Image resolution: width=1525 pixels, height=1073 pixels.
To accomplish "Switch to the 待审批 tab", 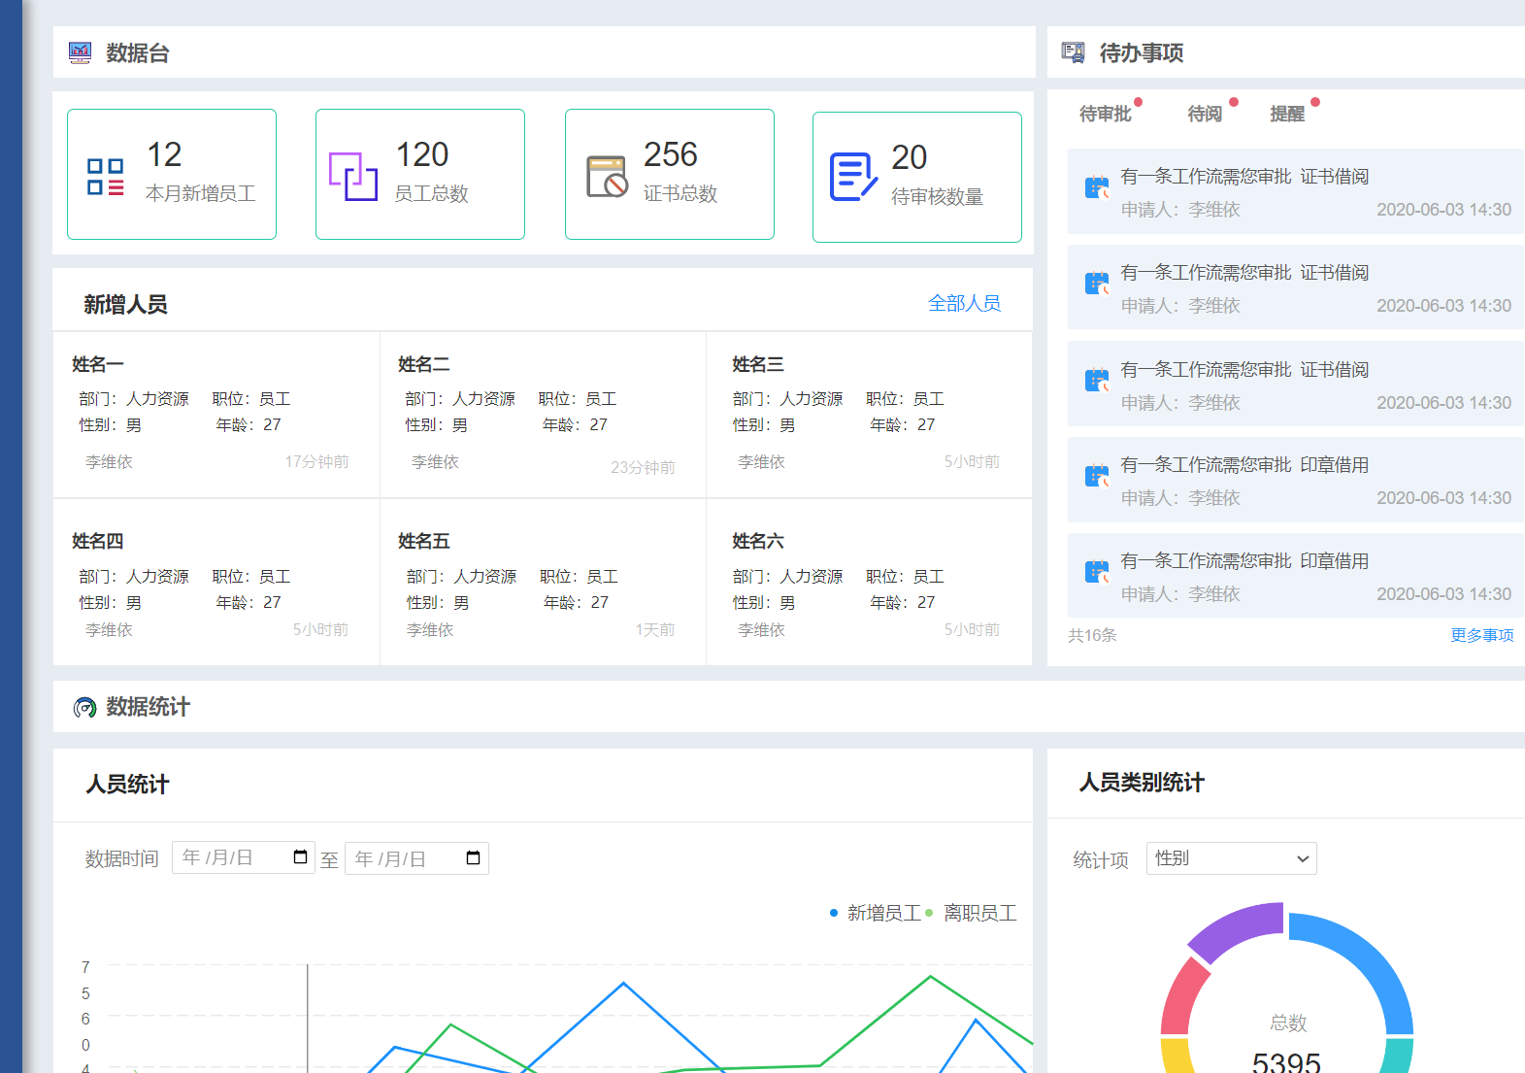I will [x=1106, y=114].
